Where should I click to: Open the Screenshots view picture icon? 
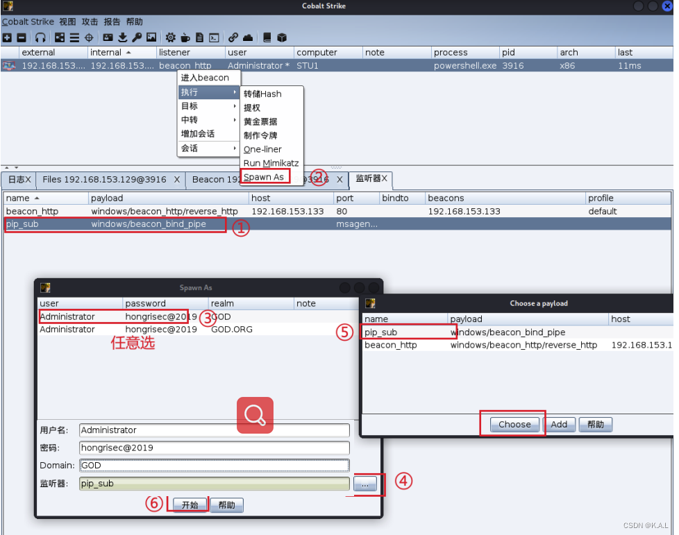point(151,37)
